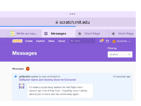This screenshot has height=106, width=141.
Task: Click the padlock icon beside scratch.mit.edu
Action: coord(57,22)
